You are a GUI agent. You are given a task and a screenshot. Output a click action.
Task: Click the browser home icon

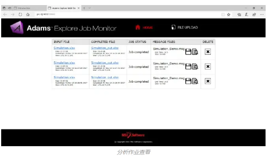(x=28, y=15)
